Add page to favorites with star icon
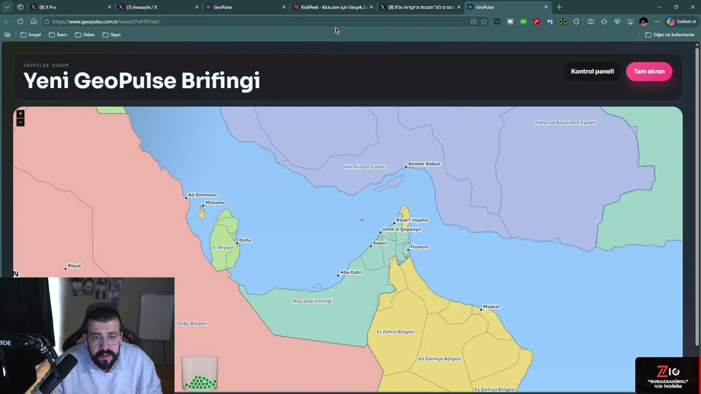The height and width of the screenshot is (394, 701). (x=484, y=21)
